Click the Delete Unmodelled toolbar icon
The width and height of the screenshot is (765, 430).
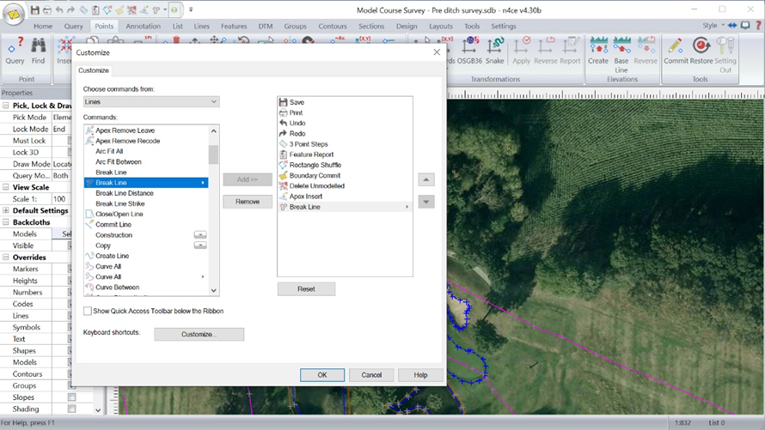click(132, 9)
